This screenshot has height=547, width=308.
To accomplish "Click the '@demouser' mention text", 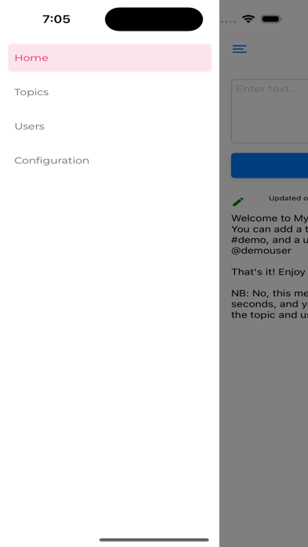I will [262, 251].
